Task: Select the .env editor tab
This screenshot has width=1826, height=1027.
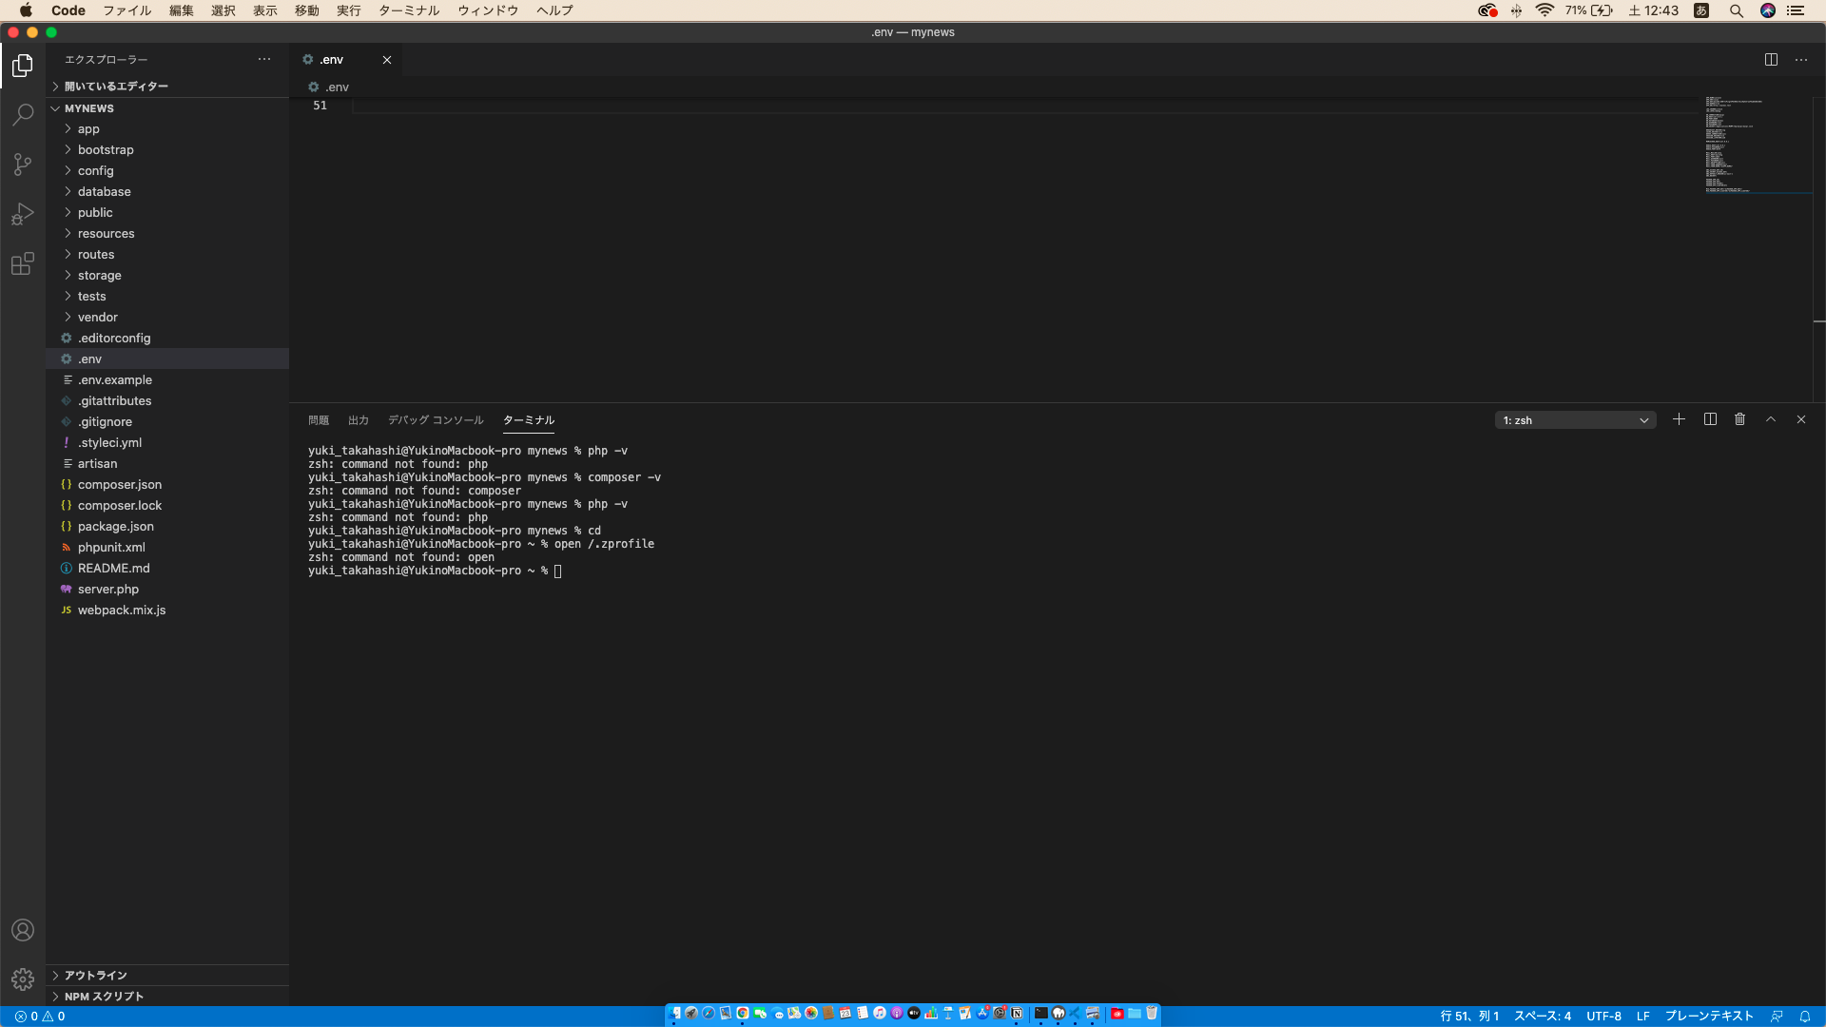Action: 346,60
